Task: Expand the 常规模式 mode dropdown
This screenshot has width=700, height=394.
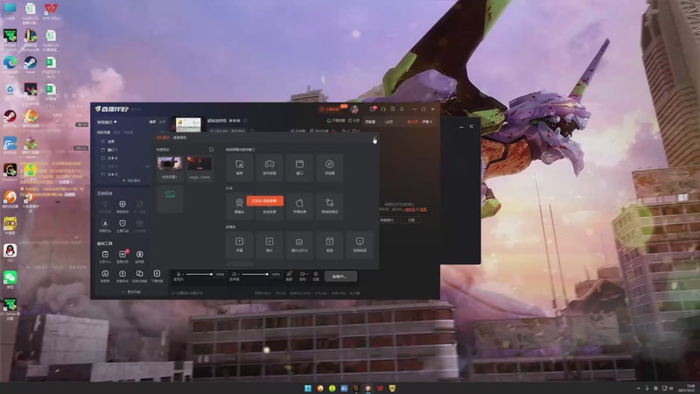Action: [x=107, y=122]
